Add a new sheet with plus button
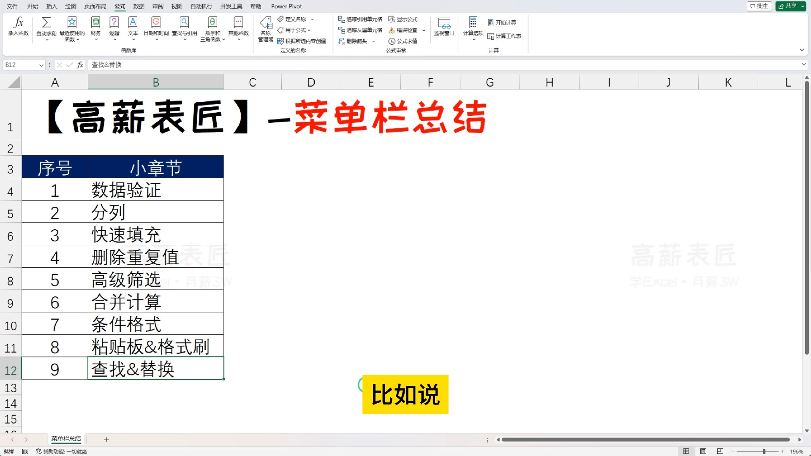 [x=106, y=440]
